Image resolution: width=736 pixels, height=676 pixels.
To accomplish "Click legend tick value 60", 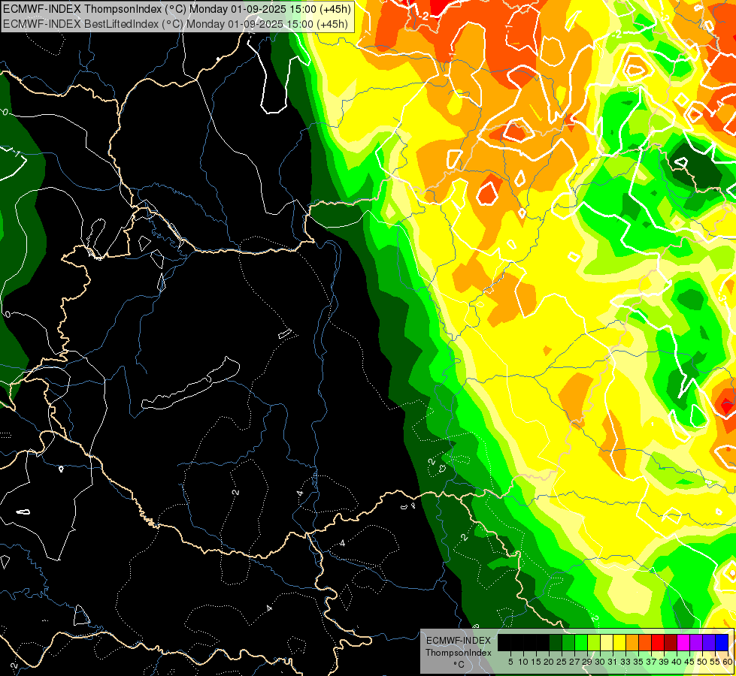I will 728,662.
